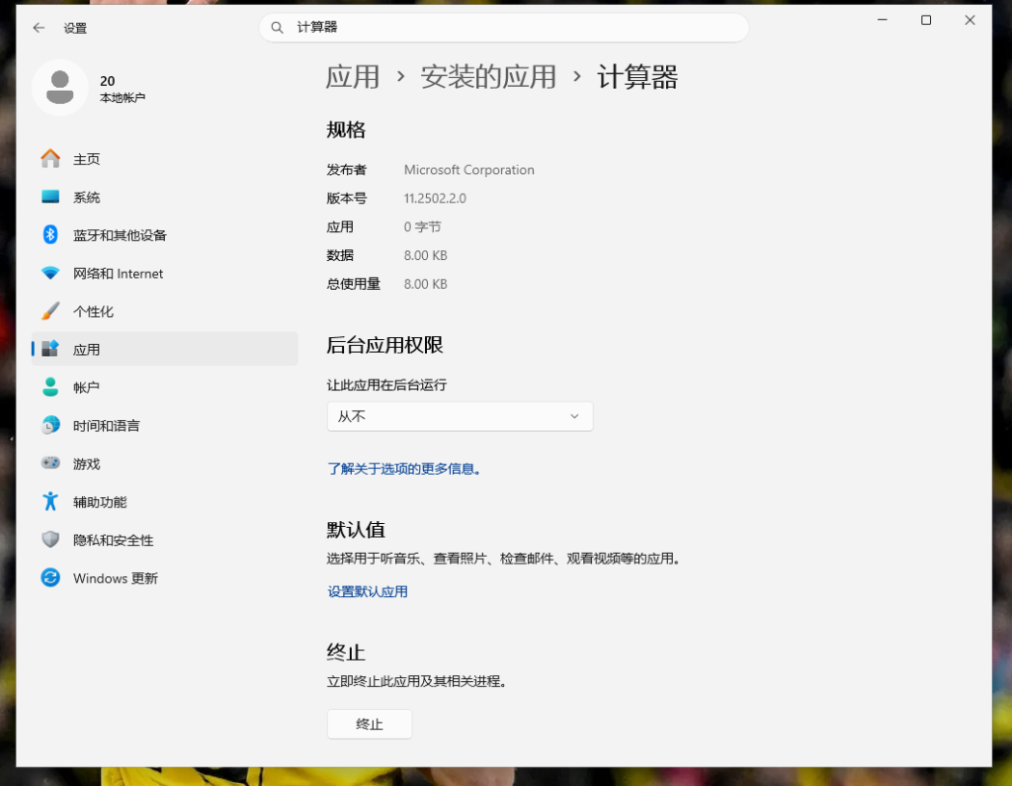Click the 计算器 breadcrumb title
1012x786 pixels.
637,77
